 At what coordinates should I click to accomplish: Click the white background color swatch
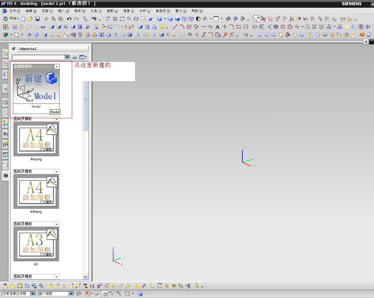coord(216,19)
